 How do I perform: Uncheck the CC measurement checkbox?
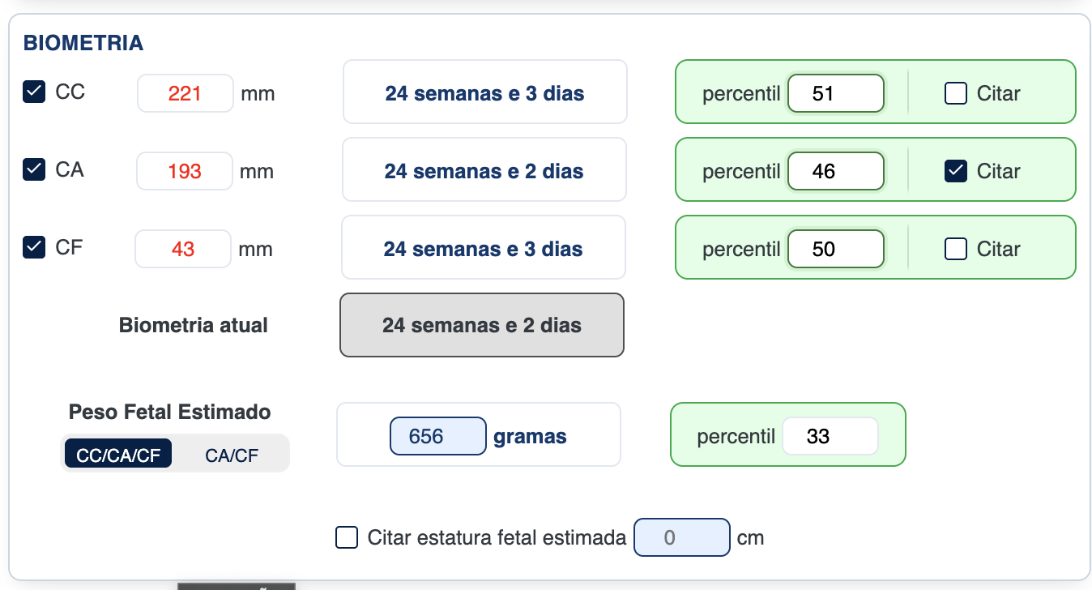click(34, 92)
